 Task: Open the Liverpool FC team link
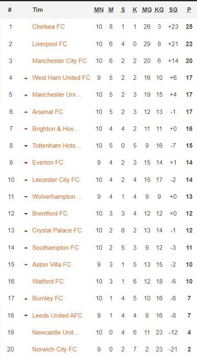[x=49, y=44]
